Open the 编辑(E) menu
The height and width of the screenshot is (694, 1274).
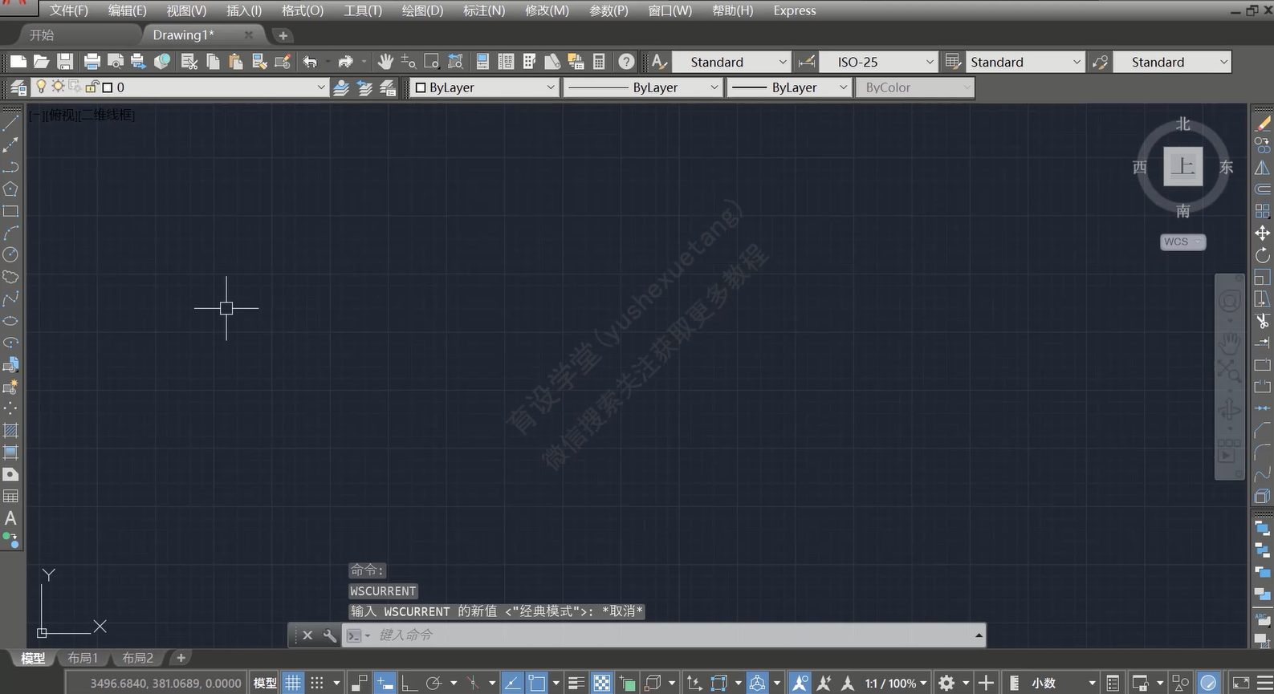(128, 10)
